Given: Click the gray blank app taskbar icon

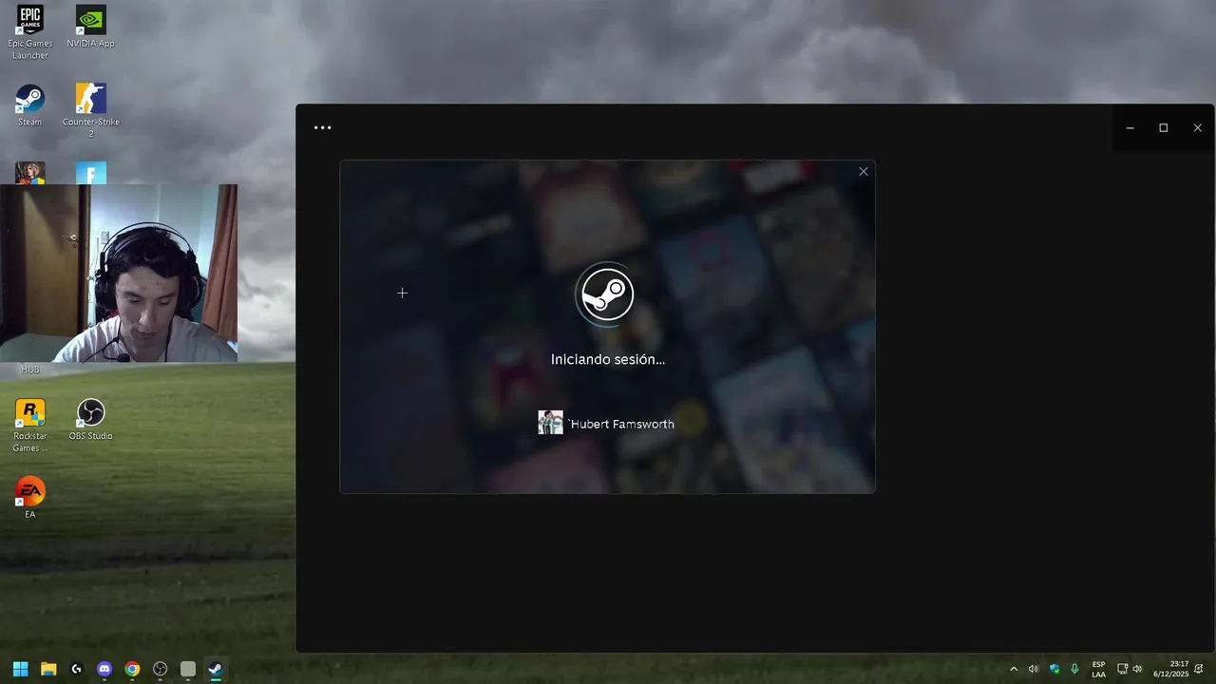Looking at the screenshot, I should 188,669.
